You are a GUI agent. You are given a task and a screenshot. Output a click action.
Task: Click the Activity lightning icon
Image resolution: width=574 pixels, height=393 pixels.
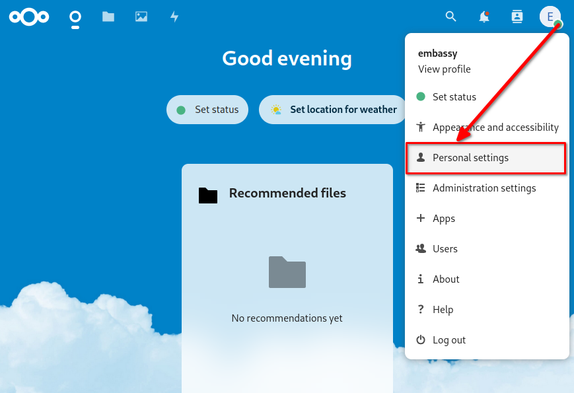pyautogui.click(x=174, y=17)
